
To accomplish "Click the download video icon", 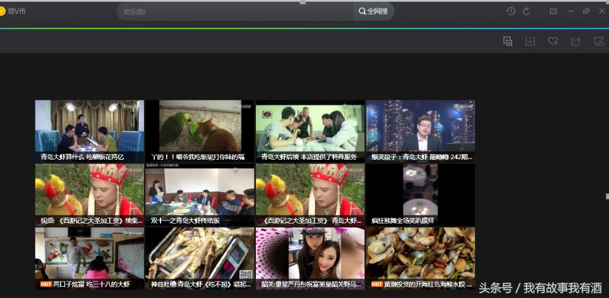I will [530, 41].
